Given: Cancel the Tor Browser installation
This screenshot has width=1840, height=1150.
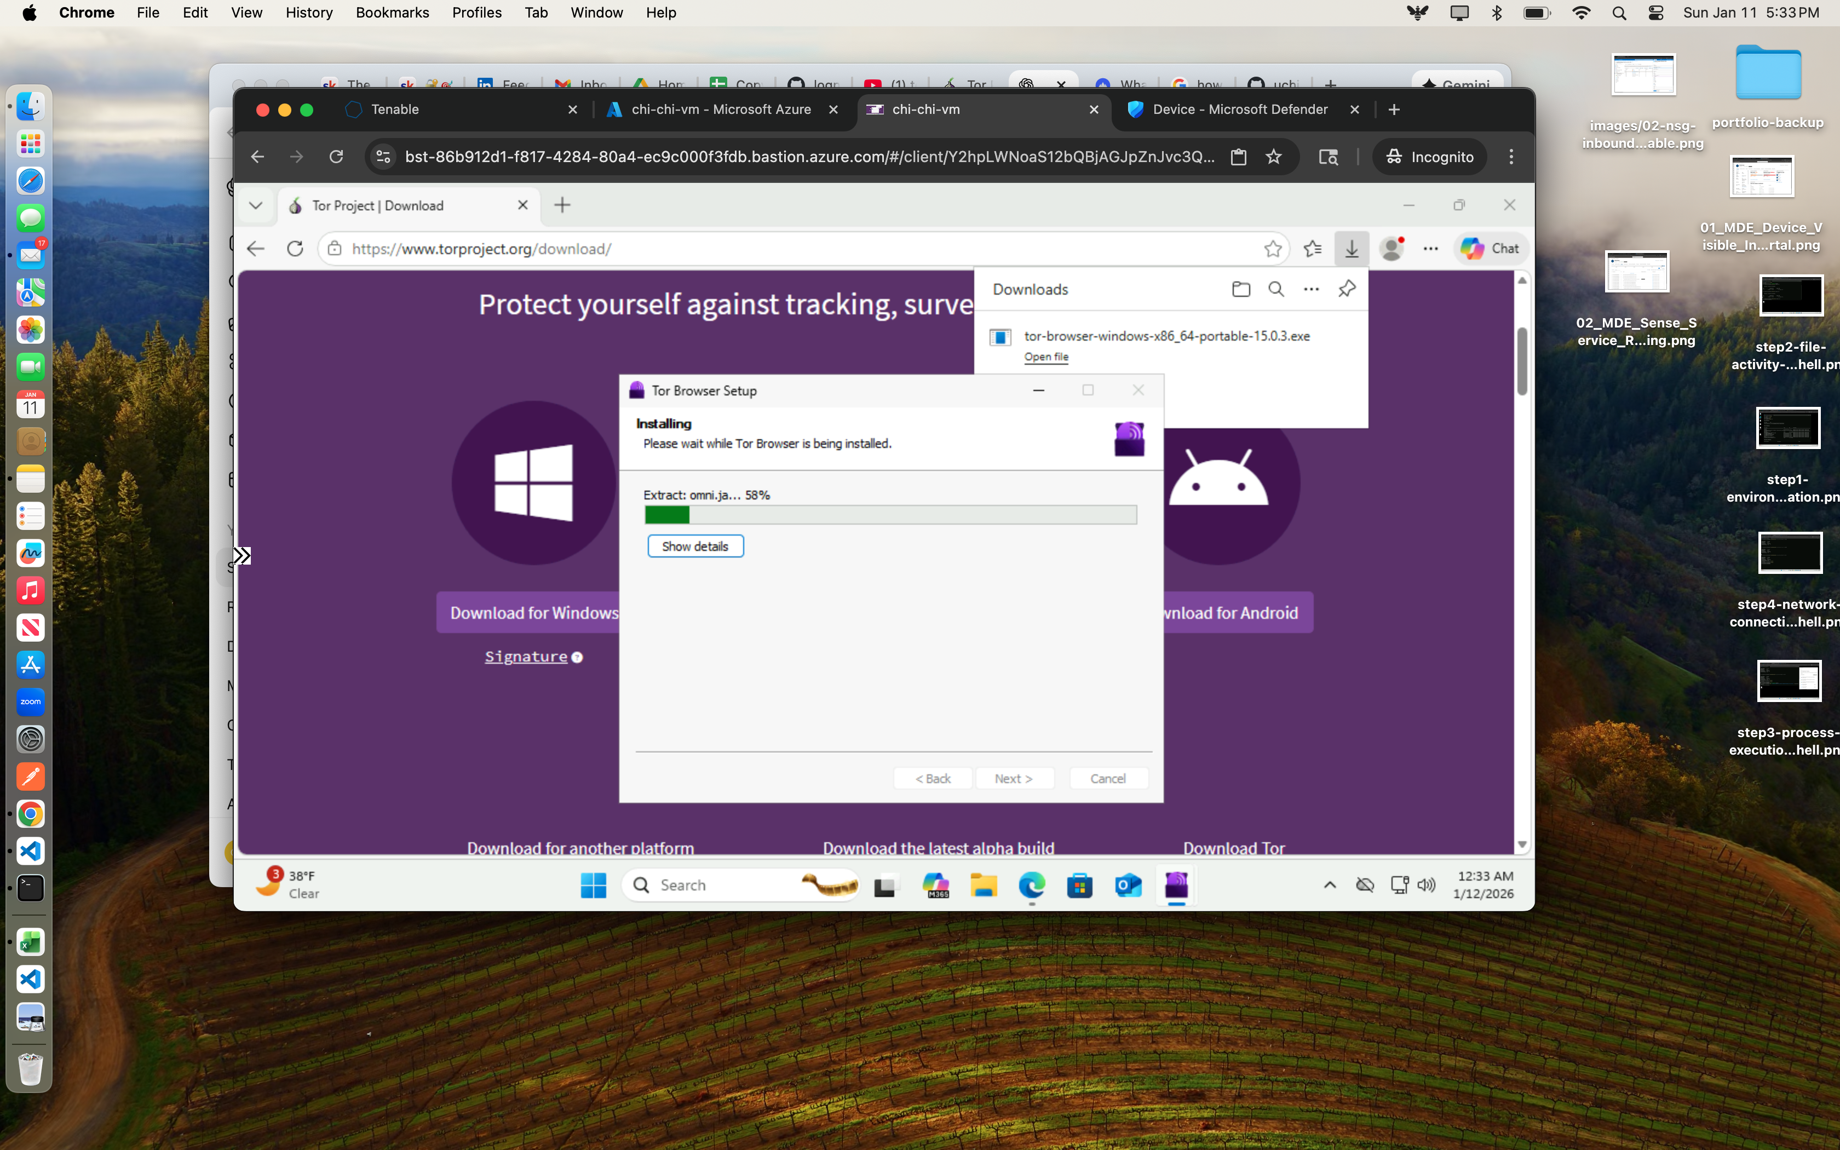Looking at the screenshot, I should click(1108, 778).
